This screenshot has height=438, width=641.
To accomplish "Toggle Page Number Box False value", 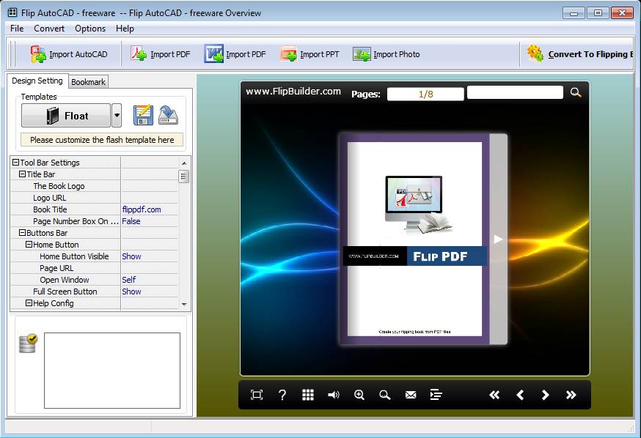I will [x=131, y=221].
